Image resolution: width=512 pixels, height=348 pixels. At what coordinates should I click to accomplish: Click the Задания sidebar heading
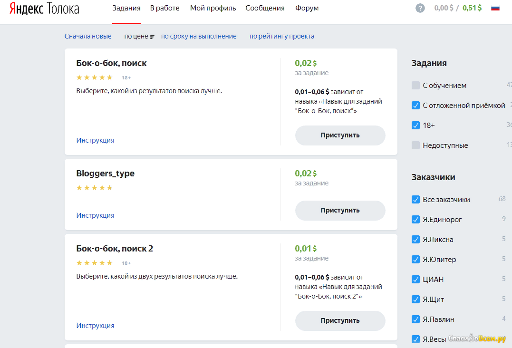(x=429, y=63)
